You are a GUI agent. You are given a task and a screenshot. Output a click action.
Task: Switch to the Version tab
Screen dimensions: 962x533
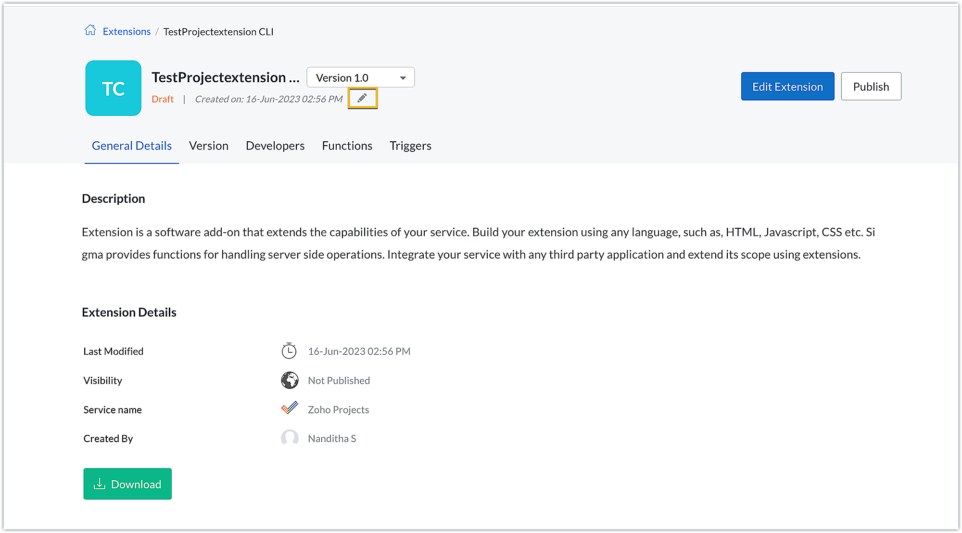point(209,146)
